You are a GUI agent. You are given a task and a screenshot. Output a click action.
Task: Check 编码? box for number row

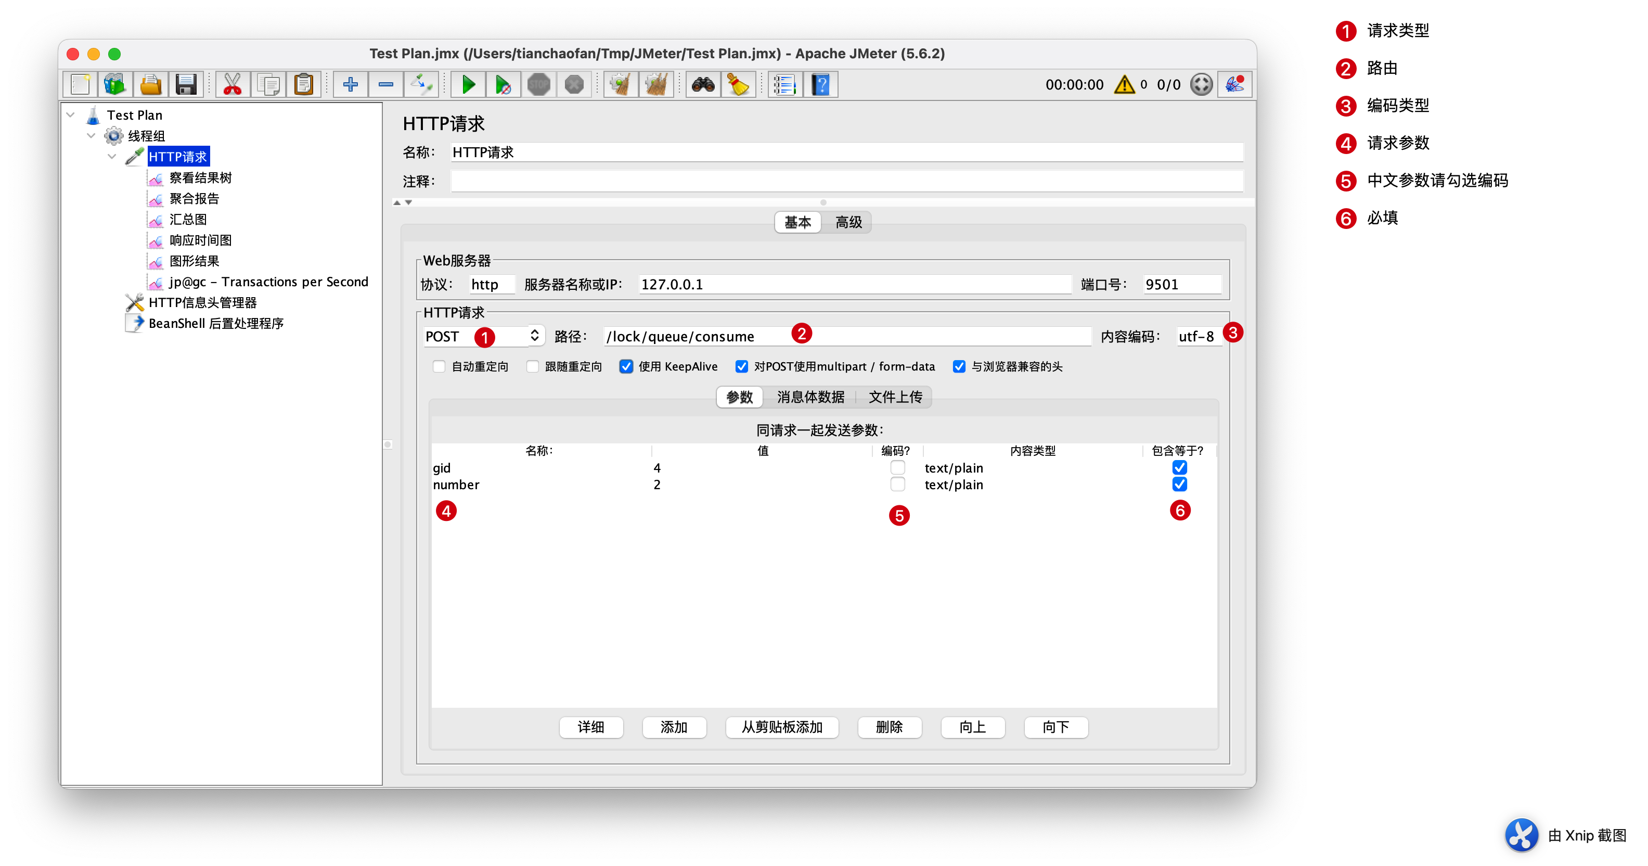click(897, 485)
